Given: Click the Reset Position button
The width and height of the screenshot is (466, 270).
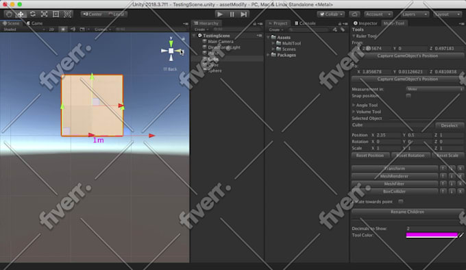Looking at the screenshot, I should tap(369, 156).
